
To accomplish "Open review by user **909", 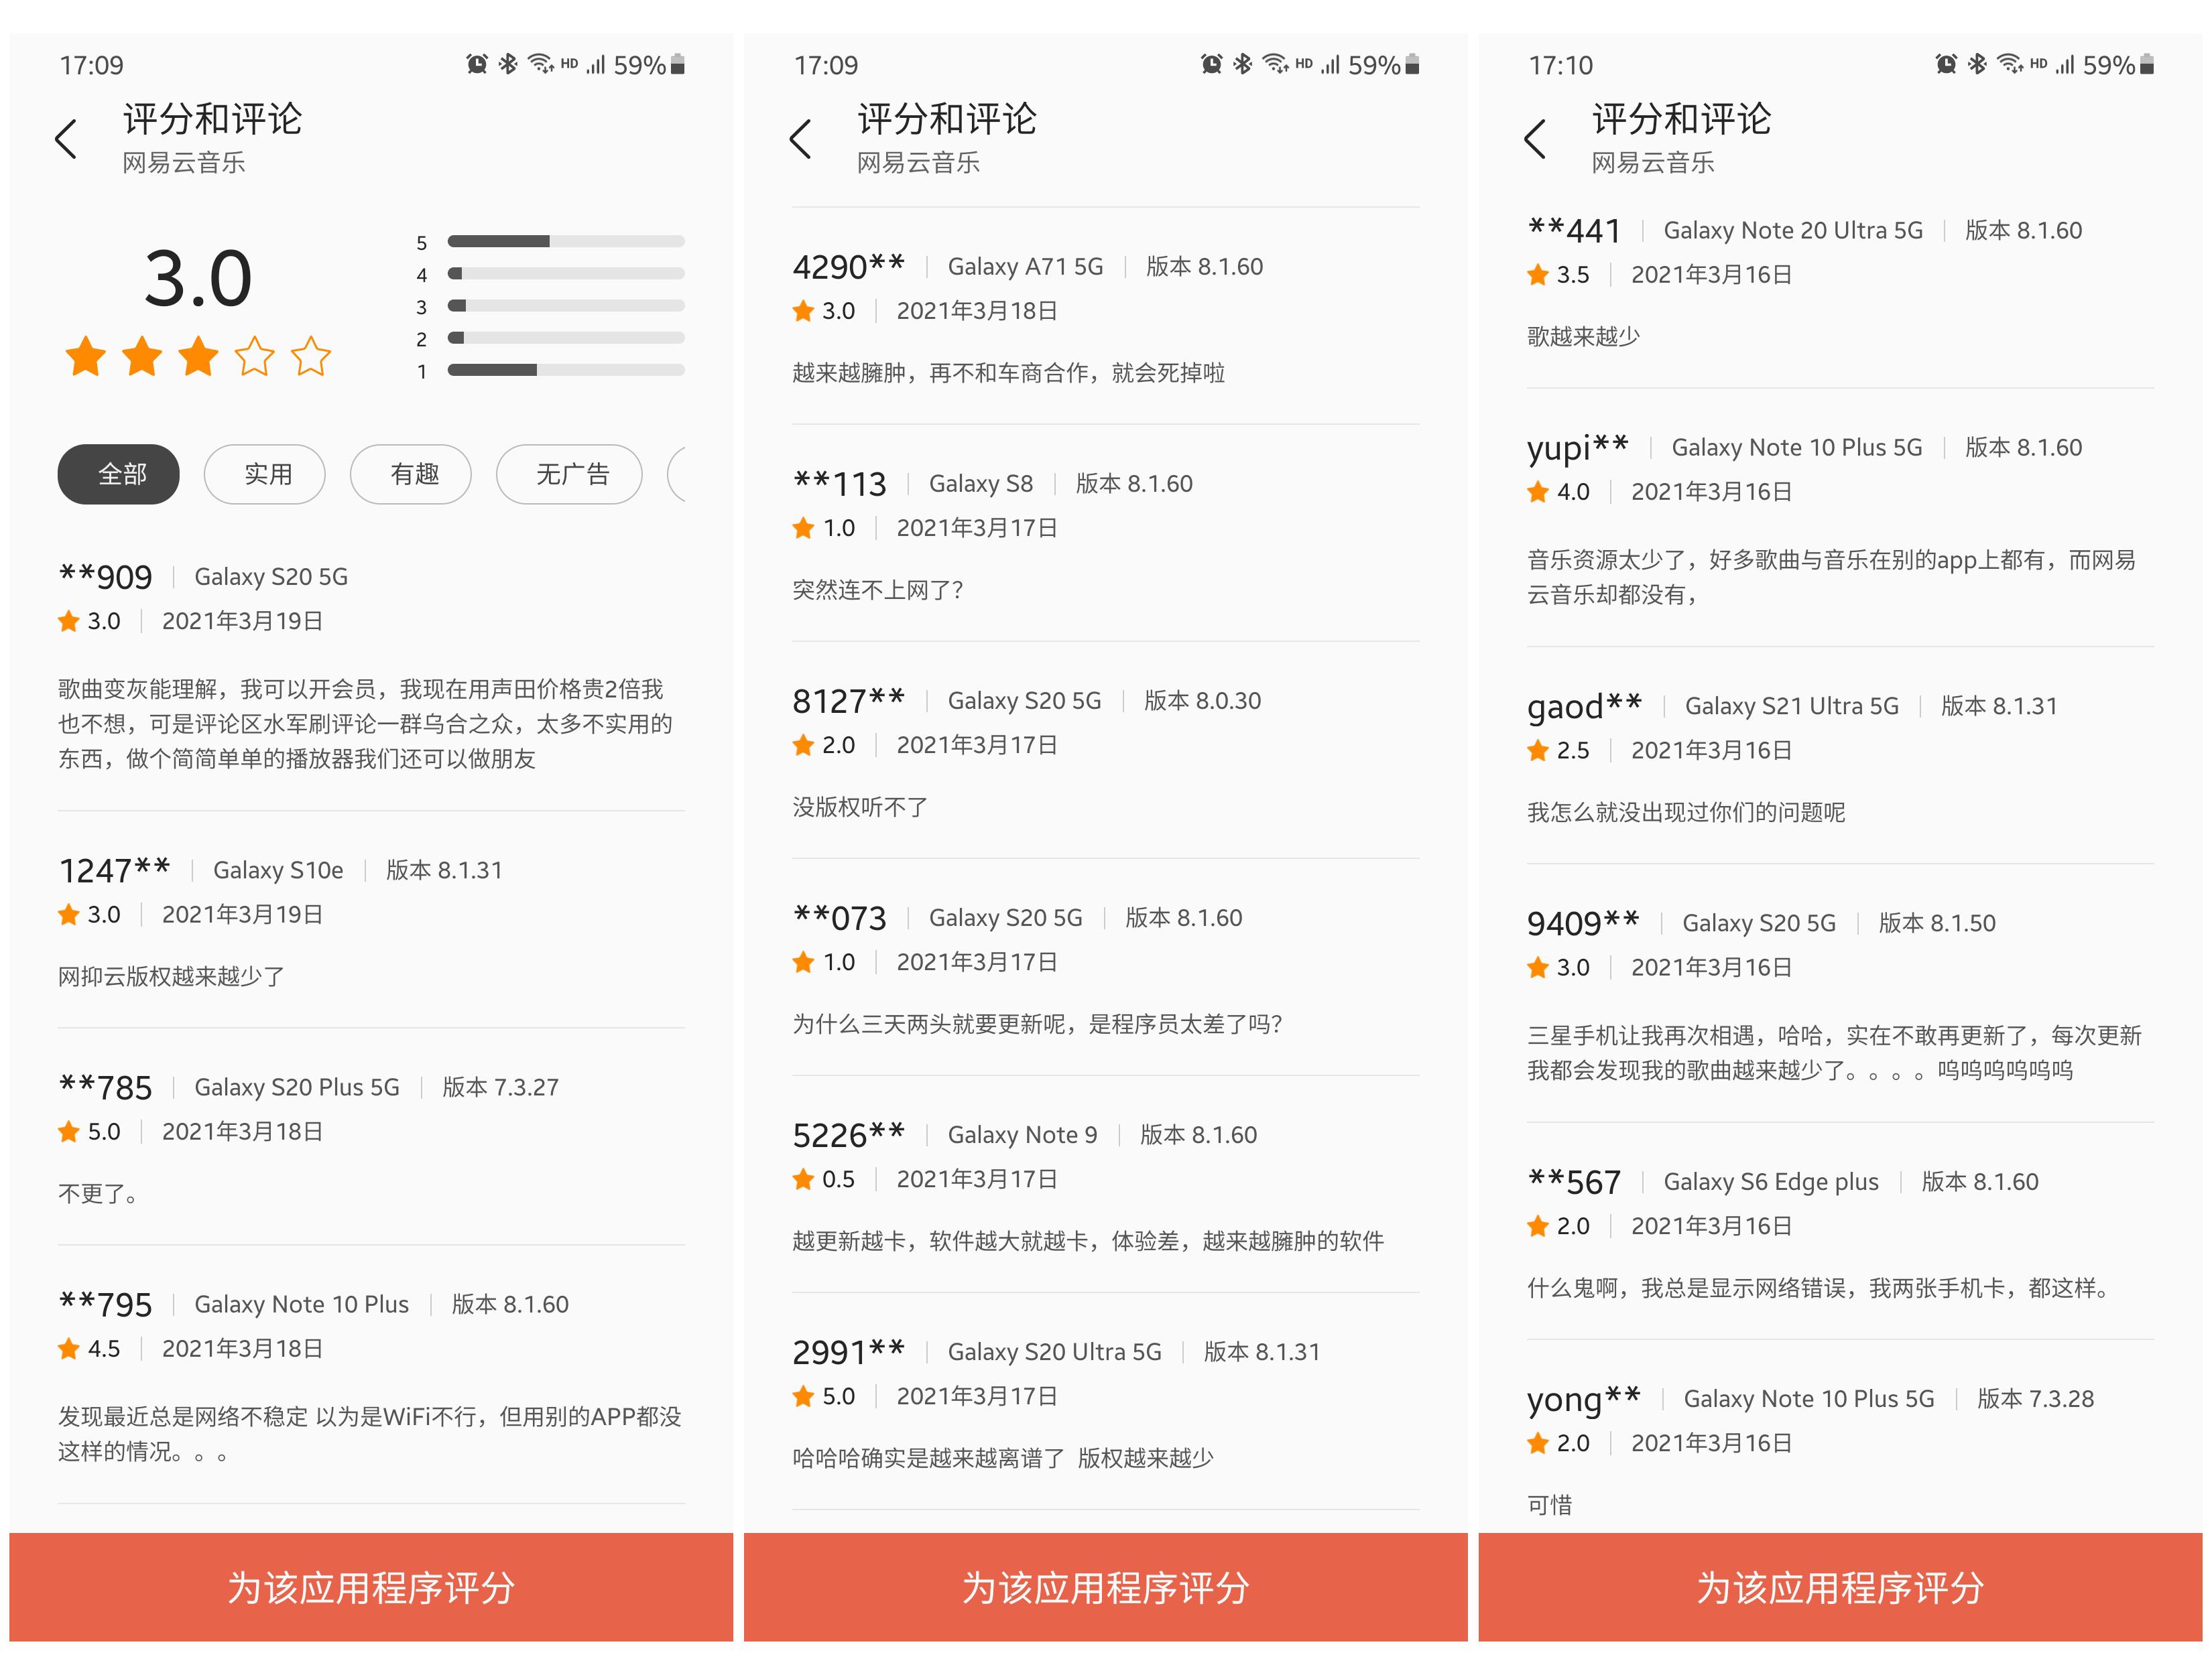I will [x=371, y=667].
